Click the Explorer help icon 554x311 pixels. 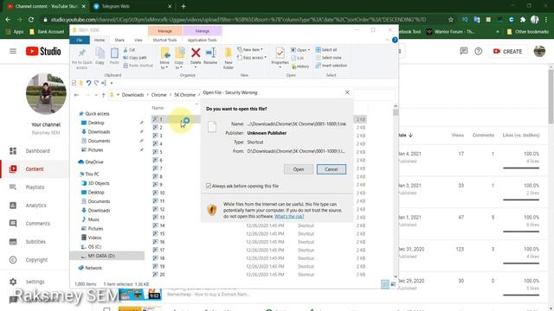click(395, 41)
